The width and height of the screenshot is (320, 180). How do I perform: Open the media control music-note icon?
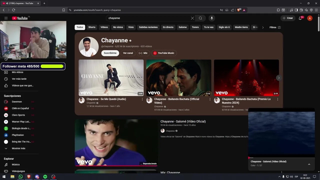291,10
